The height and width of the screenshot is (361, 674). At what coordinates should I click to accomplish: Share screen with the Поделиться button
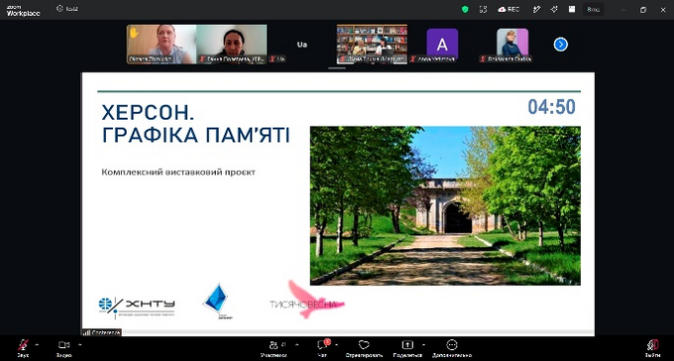click(406, 348)
